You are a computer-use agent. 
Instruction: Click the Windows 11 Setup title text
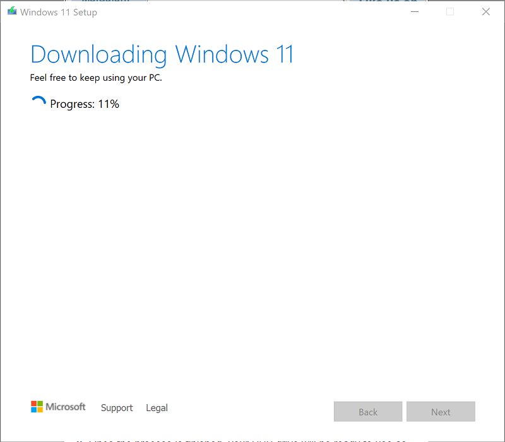59,11
